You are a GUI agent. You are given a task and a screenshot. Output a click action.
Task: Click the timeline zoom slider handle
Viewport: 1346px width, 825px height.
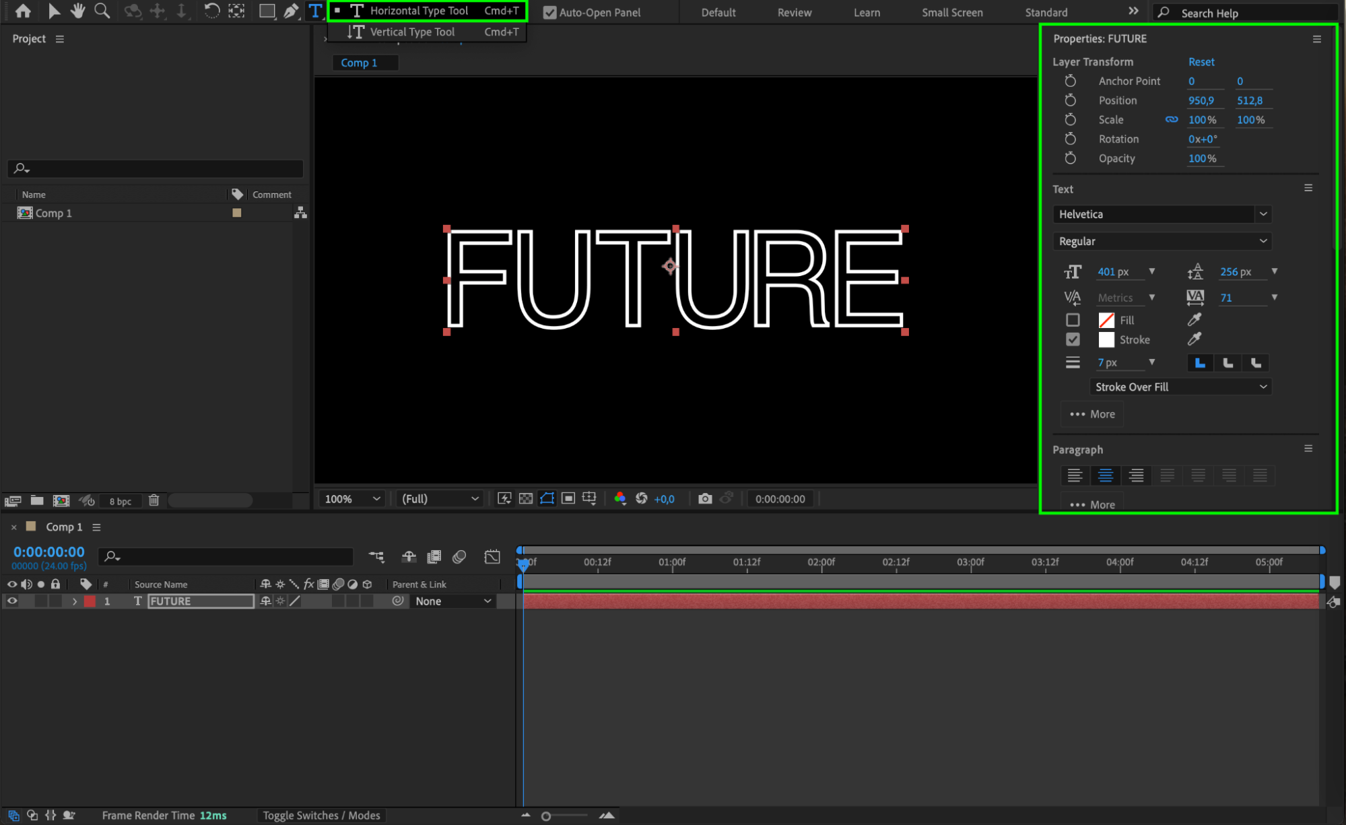(546, 816)
